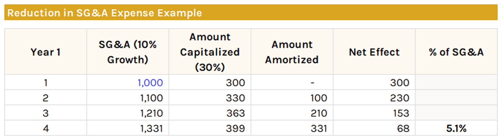Select the Reduction in SG&A Expense Example title

[x=105, y=13]
